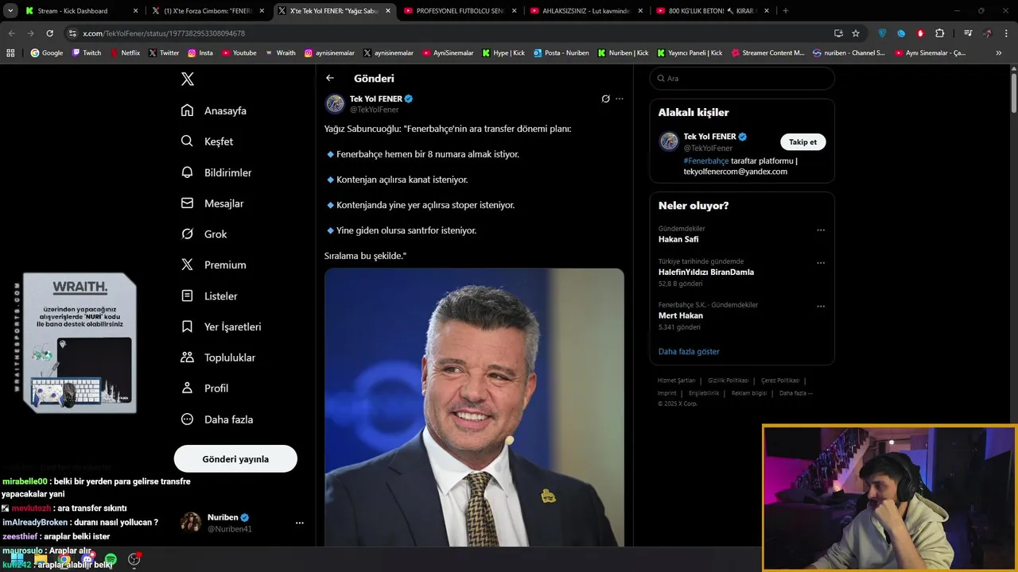This screenshot has width=1018, height=572.
Task: Open Çerez Politikası footer link
Action: click(x=780, y=381)
